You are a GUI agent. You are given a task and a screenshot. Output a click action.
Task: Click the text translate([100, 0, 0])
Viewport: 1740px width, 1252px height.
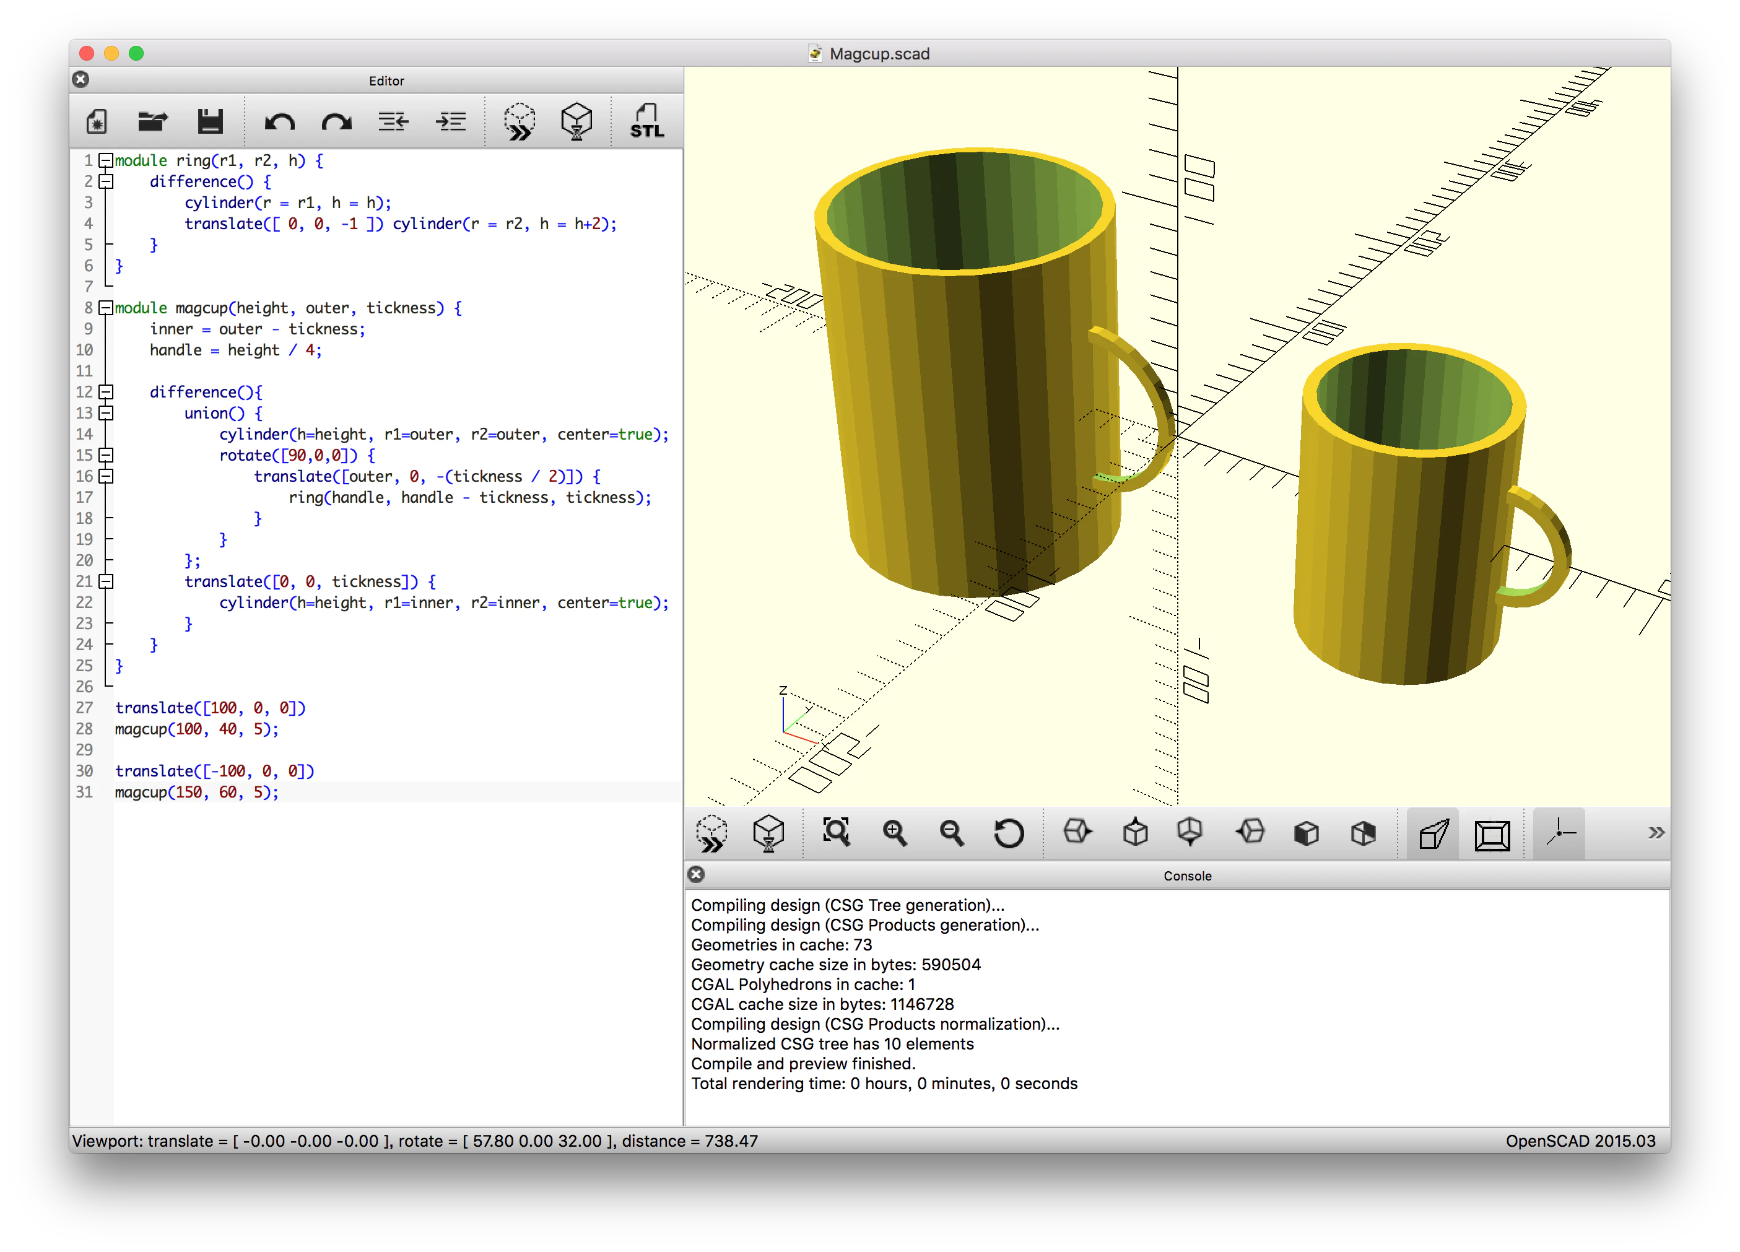pos(210,708)
